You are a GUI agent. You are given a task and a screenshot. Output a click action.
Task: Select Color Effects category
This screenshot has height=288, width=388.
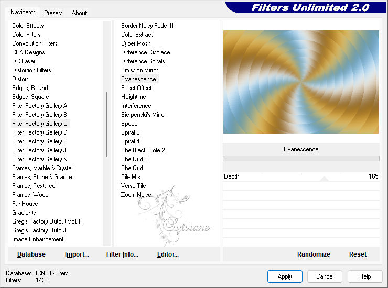pyautogui.click(x=28, y=26)
